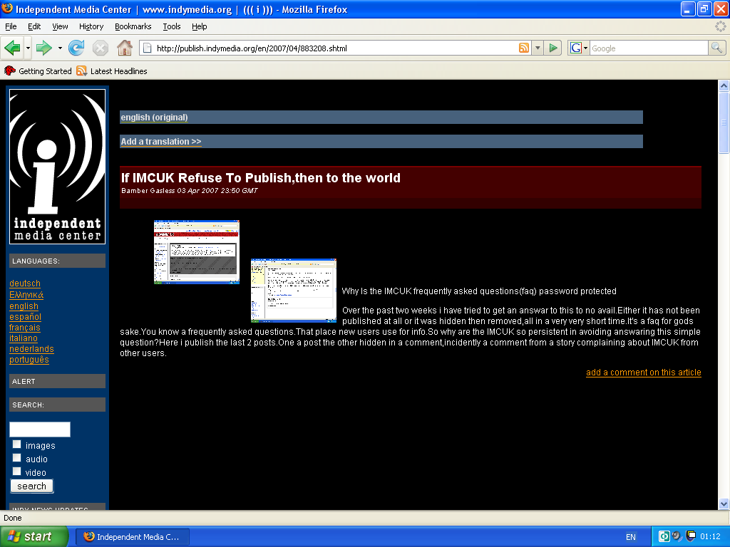
Task: Enable the images search checkbox
Action: [17, 444]
